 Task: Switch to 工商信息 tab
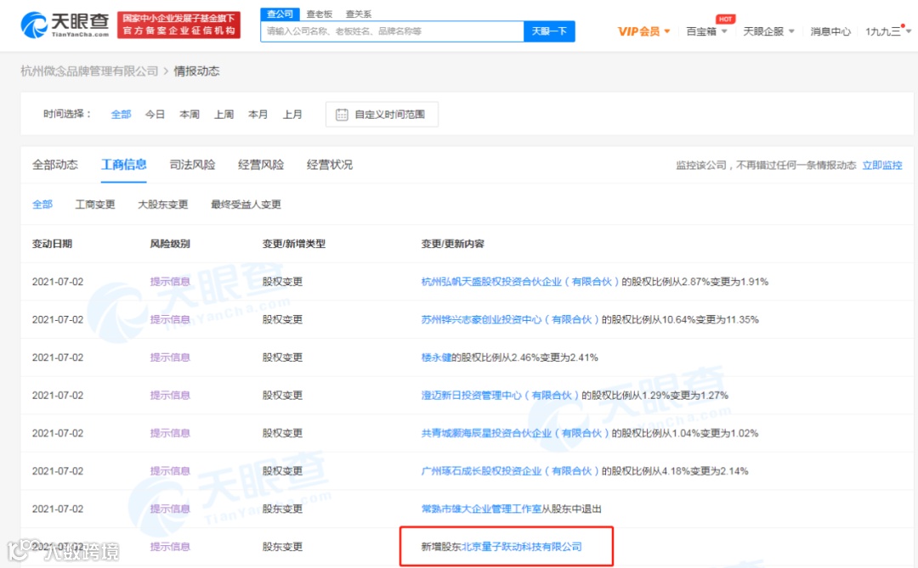[x=123, y=165]
